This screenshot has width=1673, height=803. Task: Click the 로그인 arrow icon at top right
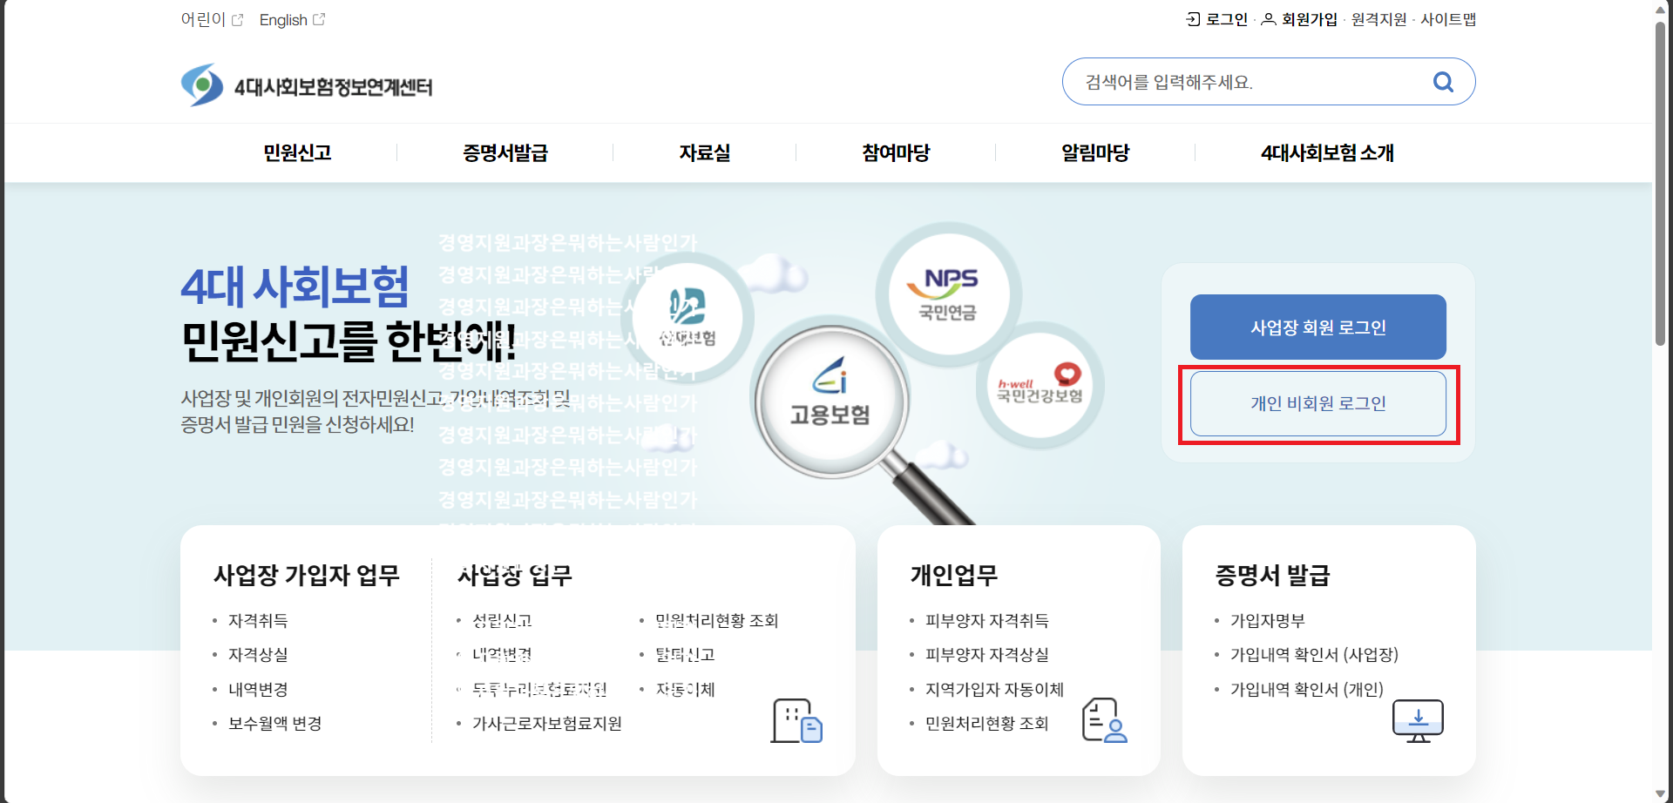1190,18
